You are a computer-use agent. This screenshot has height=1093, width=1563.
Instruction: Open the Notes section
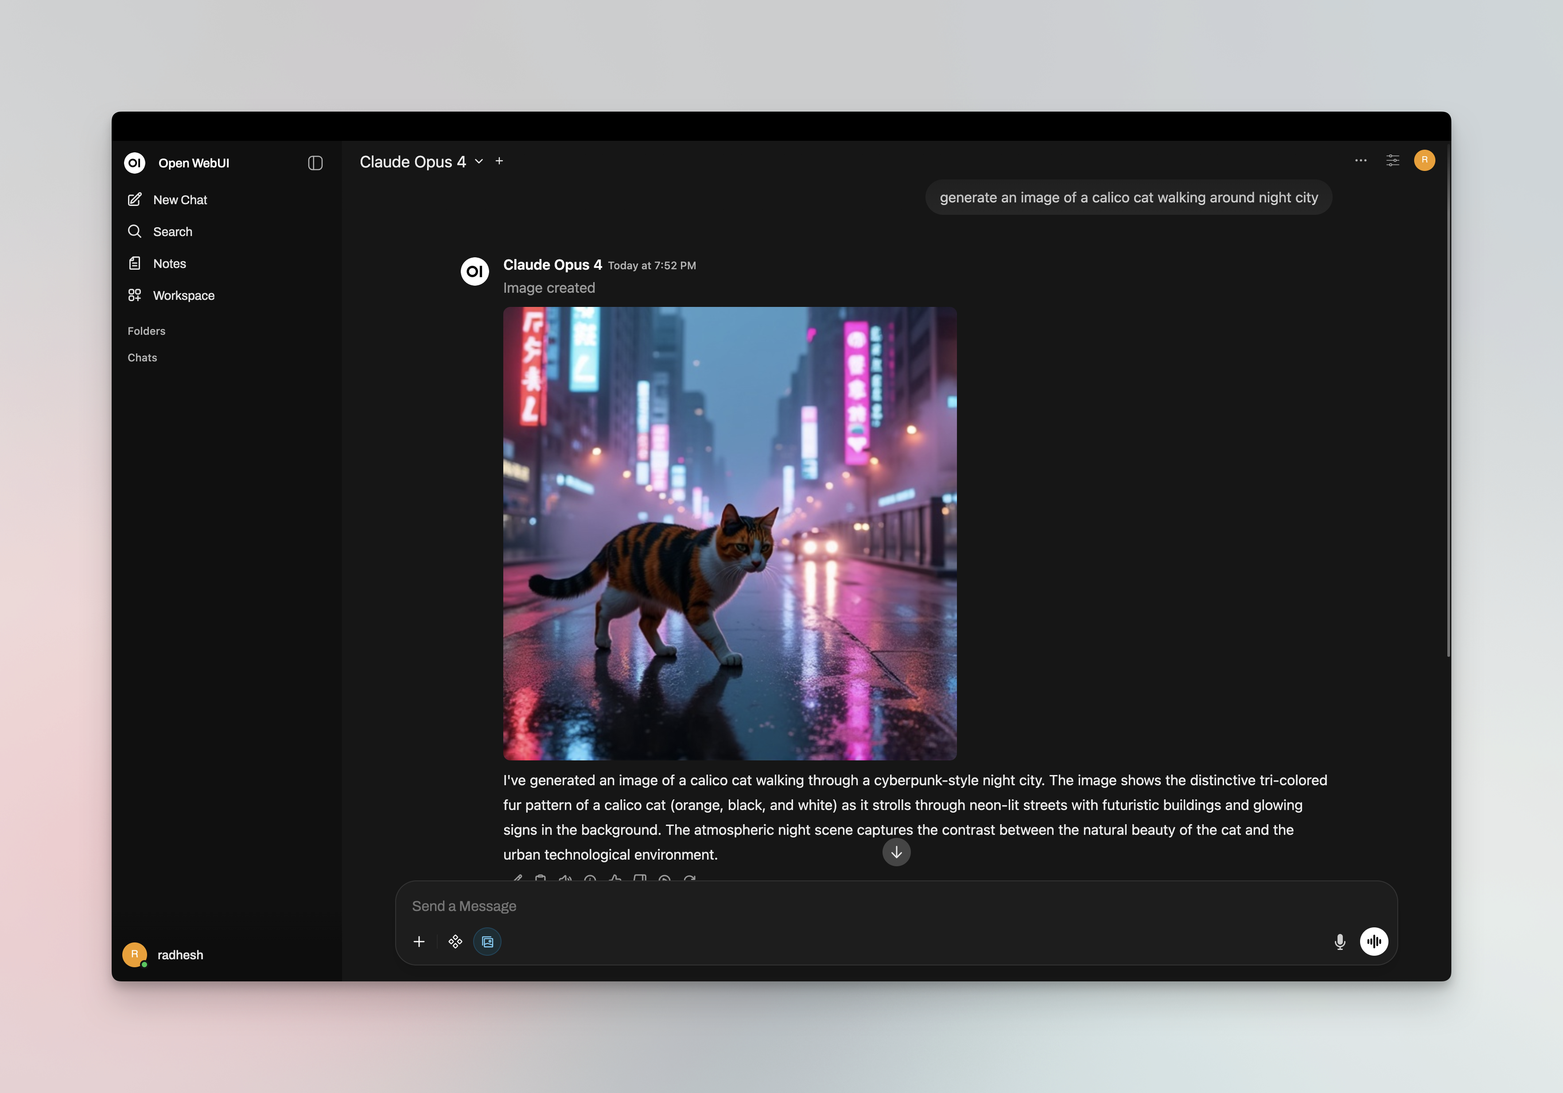click(170, 264)
